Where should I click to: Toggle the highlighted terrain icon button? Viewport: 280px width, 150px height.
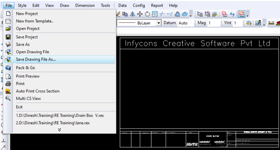(x=241, y=14)
